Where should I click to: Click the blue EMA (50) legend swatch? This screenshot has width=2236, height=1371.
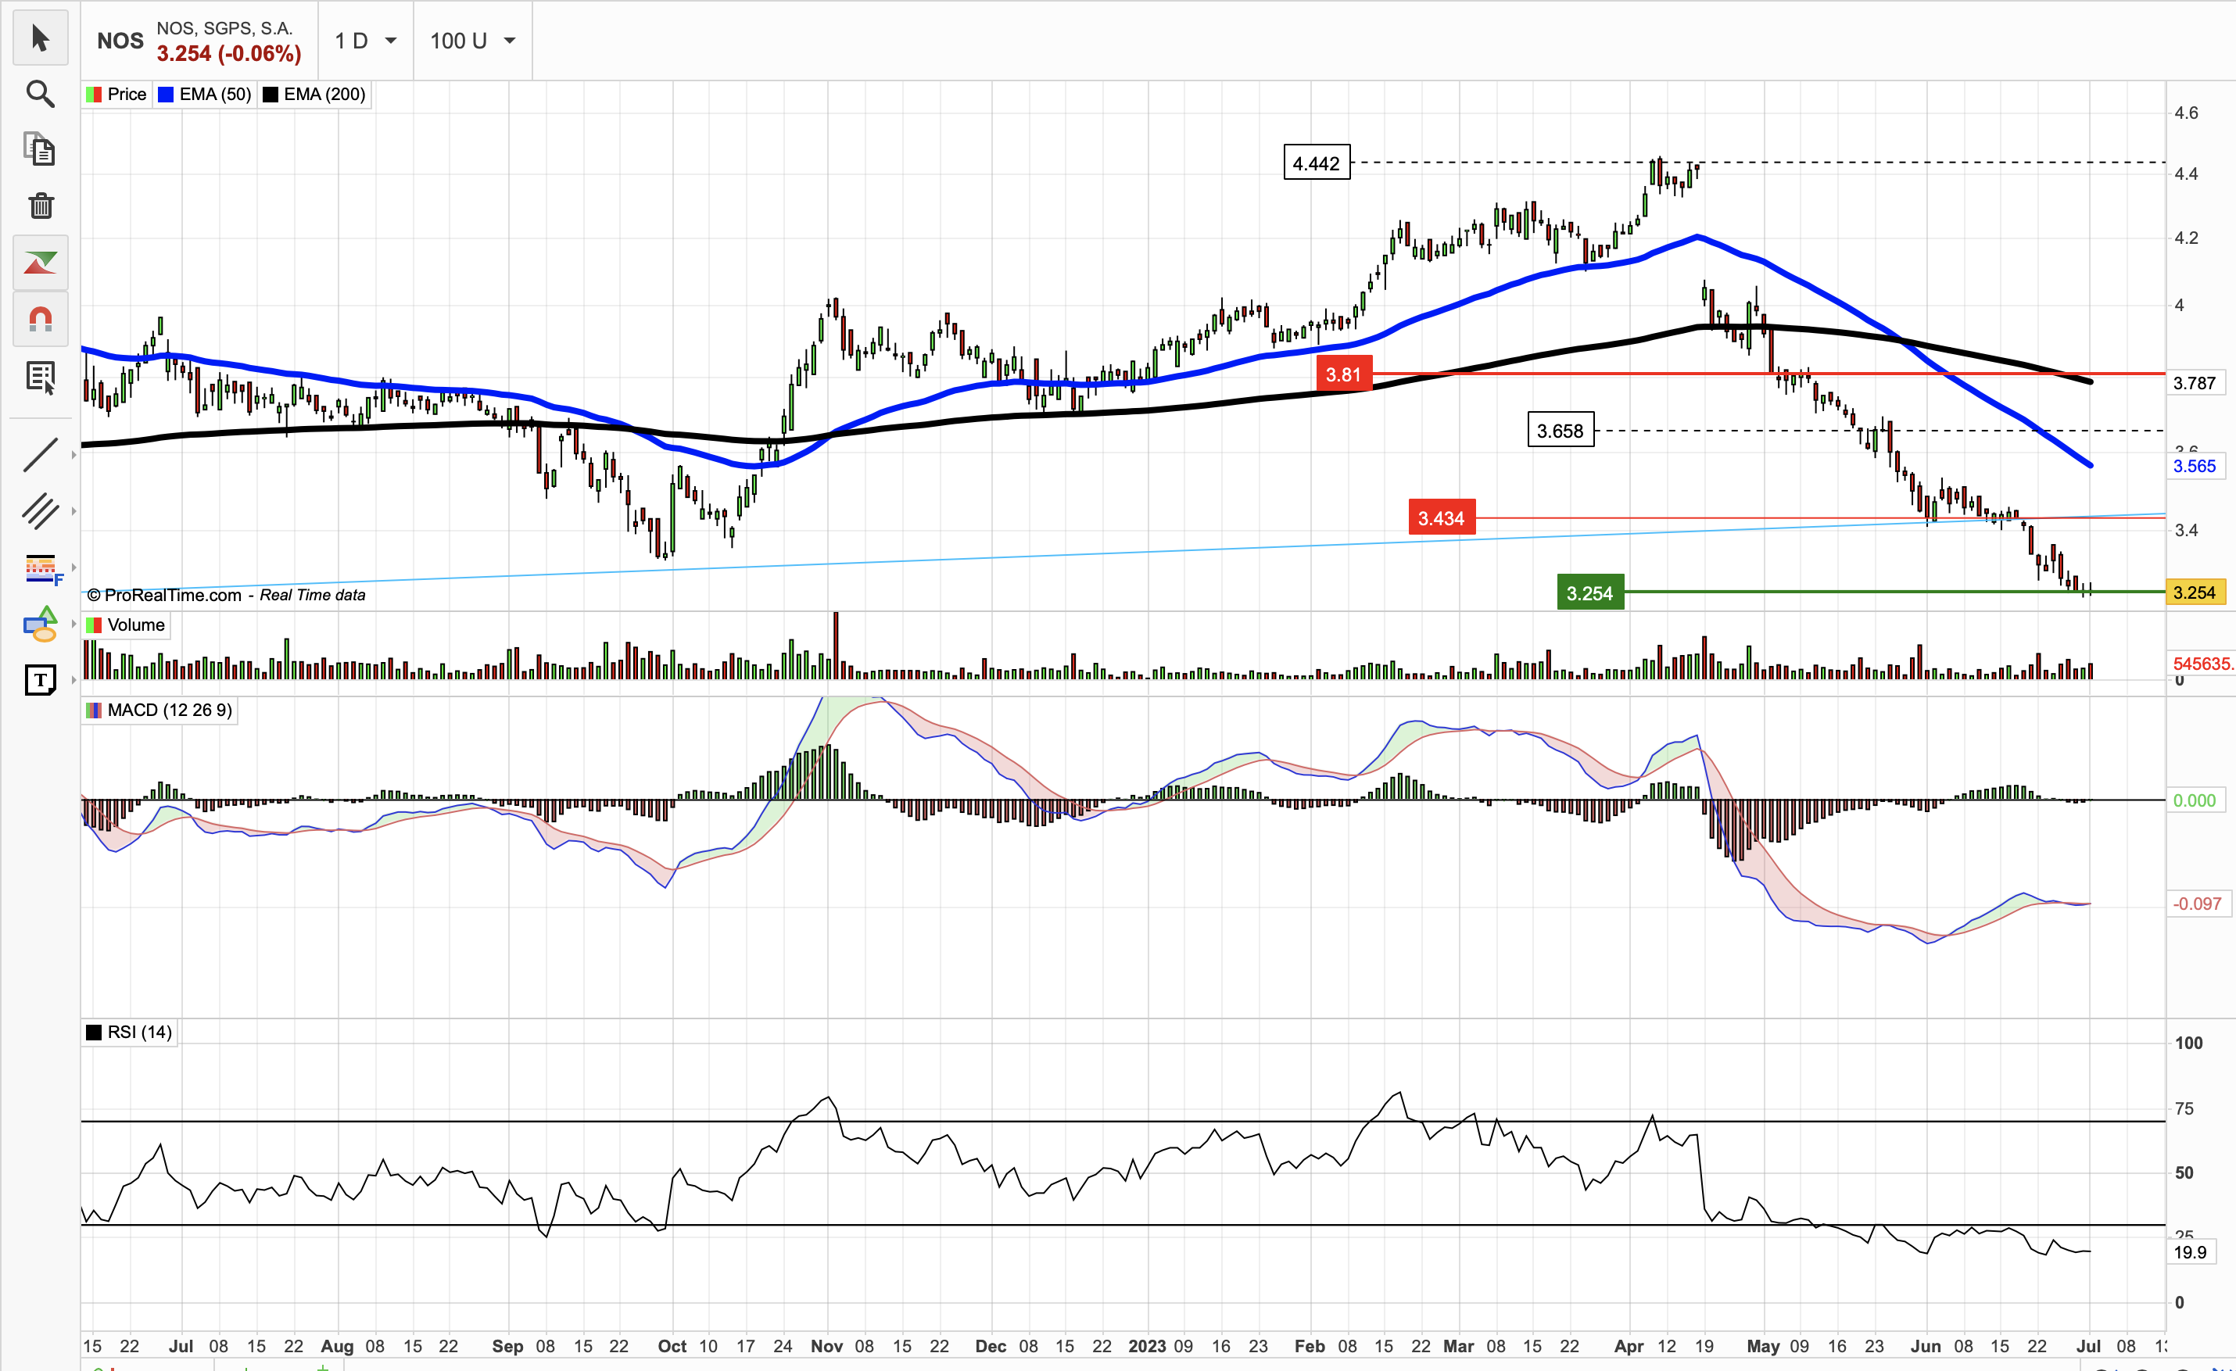tap(166, 95)
